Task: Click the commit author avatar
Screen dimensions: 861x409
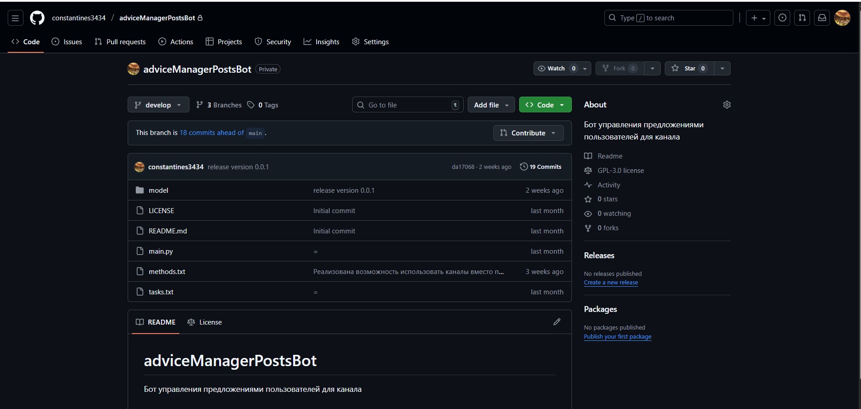Action: (139, 167)
